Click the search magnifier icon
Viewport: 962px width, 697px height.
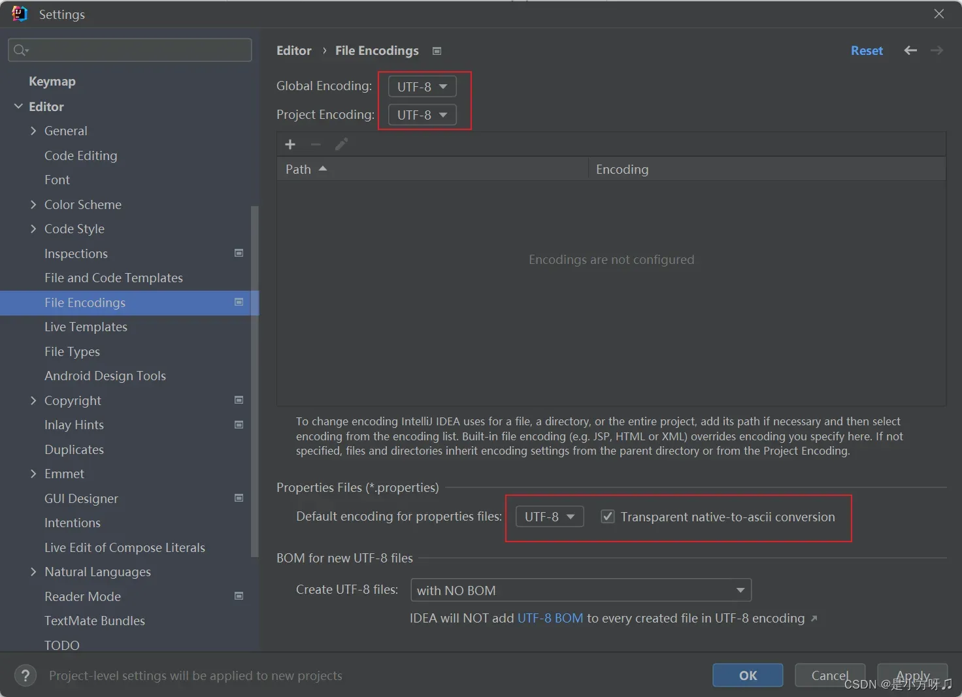20,50
